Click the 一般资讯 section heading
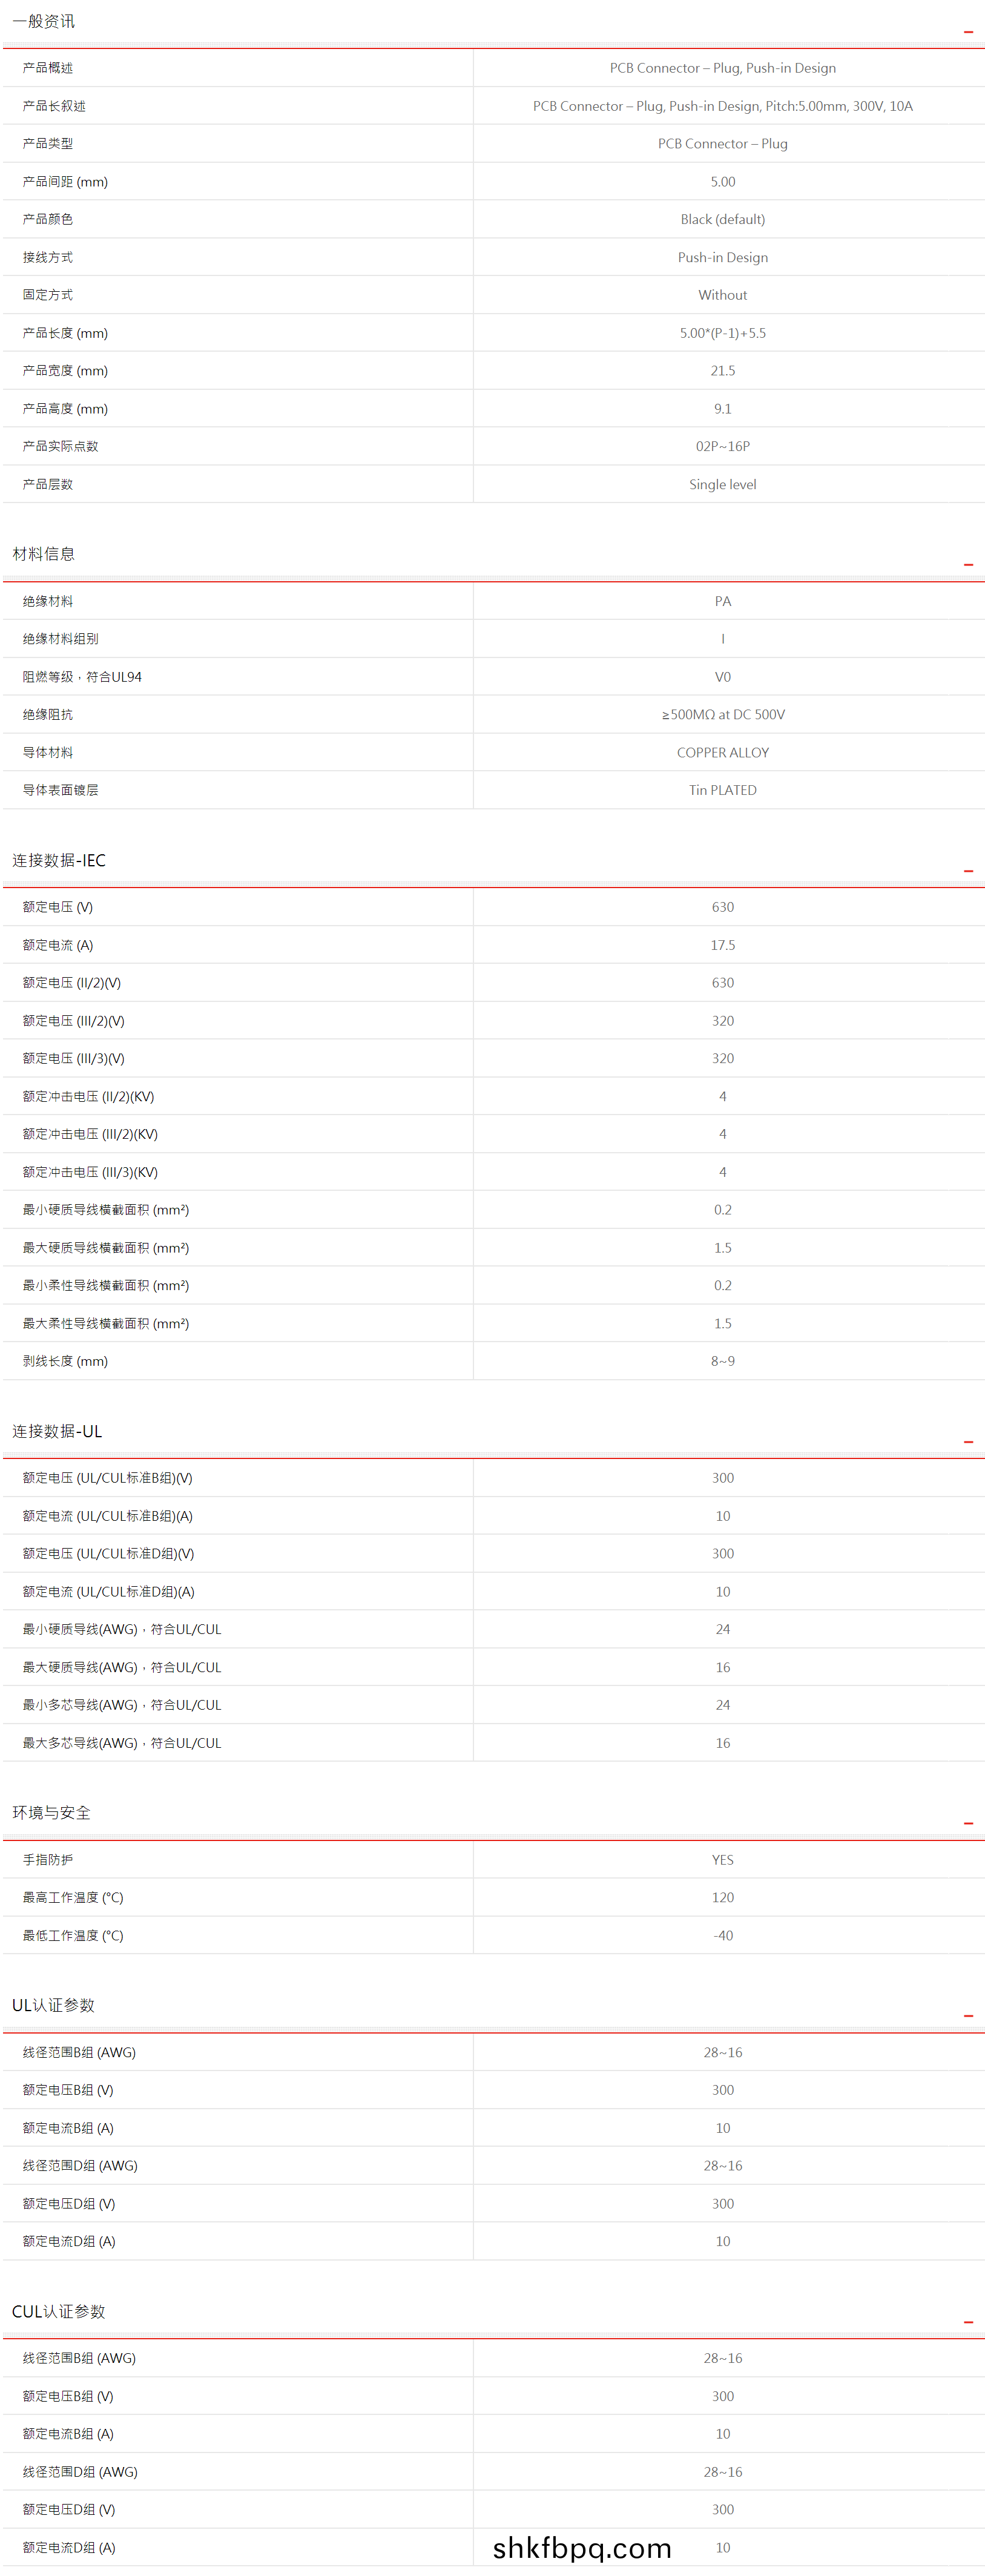Viewport: 985px width, 2576px height. [43, 21]
